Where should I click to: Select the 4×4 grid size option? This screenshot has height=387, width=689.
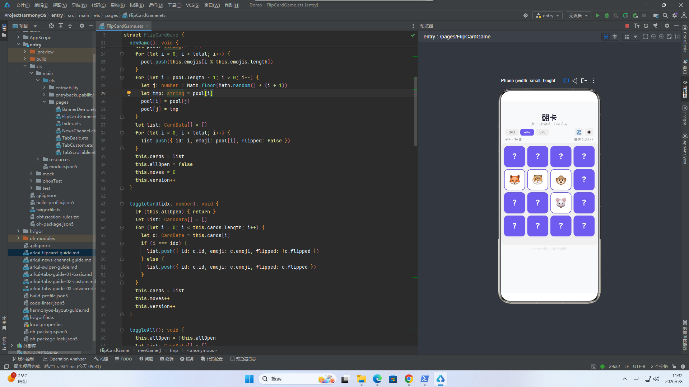(527, 132)
